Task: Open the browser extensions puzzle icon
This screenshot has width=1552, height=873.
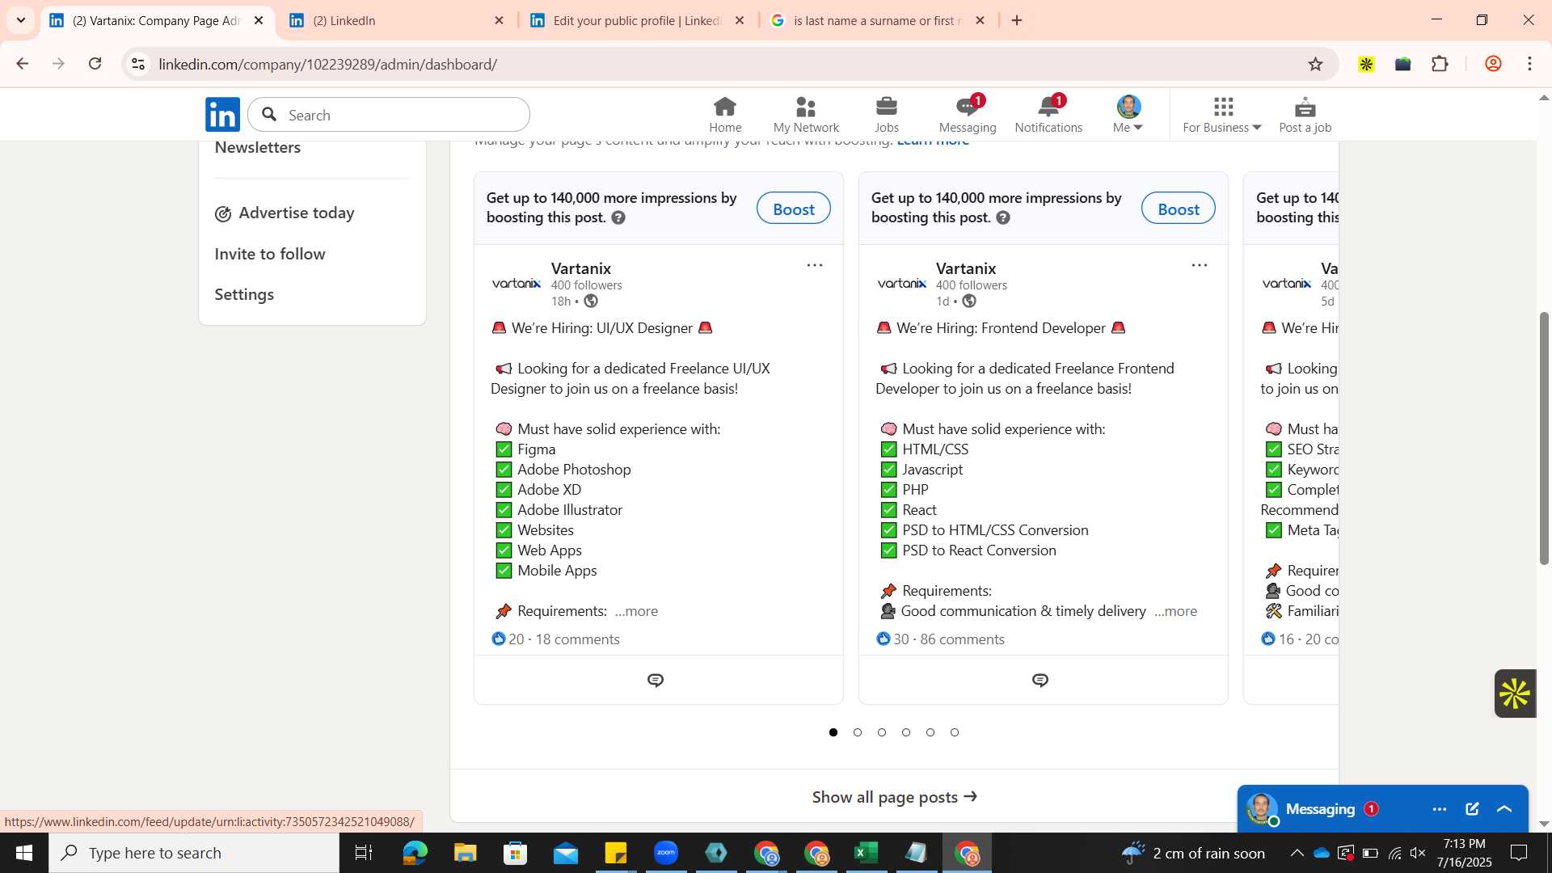Action: [1440, 64]
